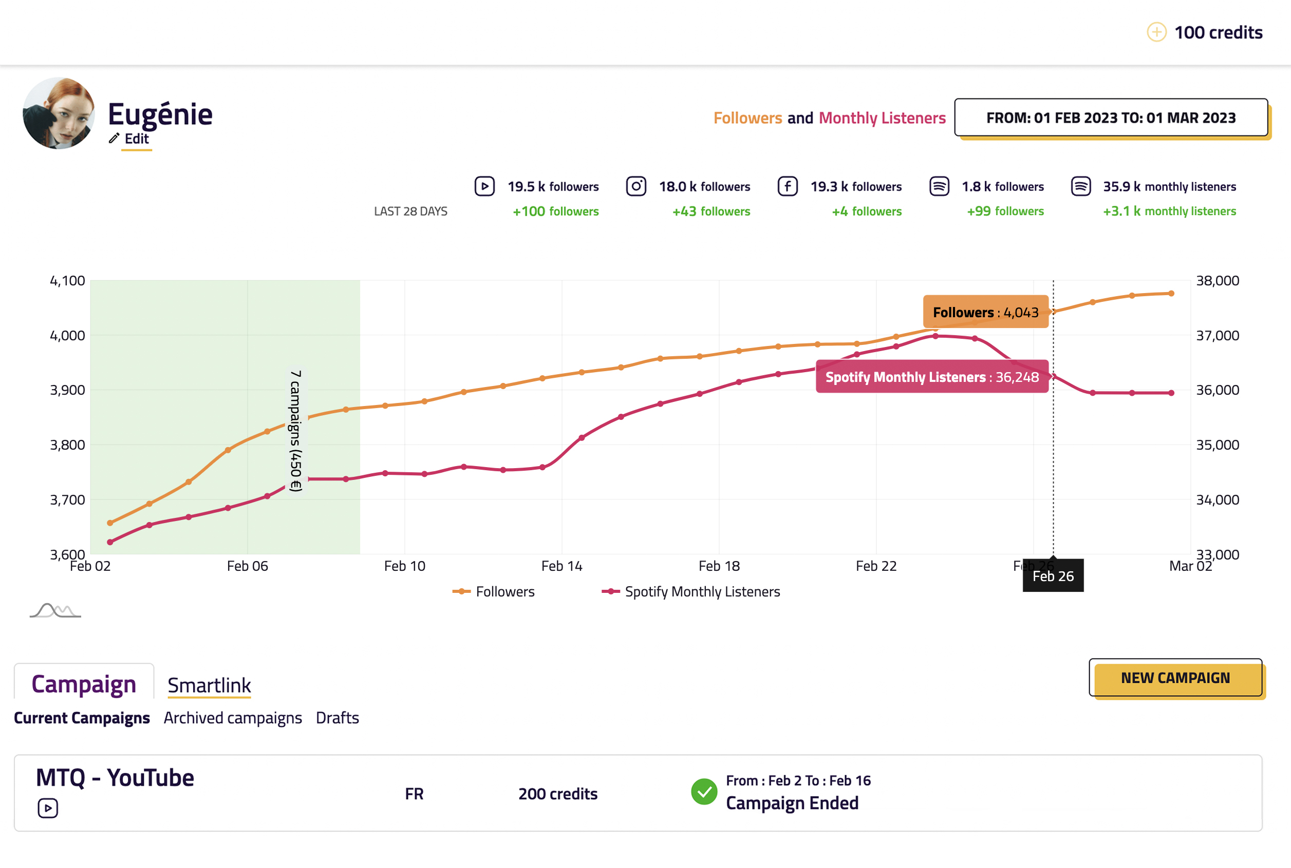Click the pencil Edit icon
The image size is (1291, 868).
114,139
